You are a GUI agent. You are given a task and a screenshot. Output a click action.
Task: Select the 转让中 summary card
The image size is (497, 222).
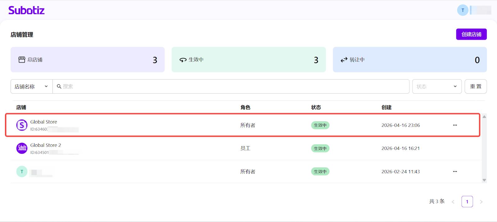pos(409,60)
